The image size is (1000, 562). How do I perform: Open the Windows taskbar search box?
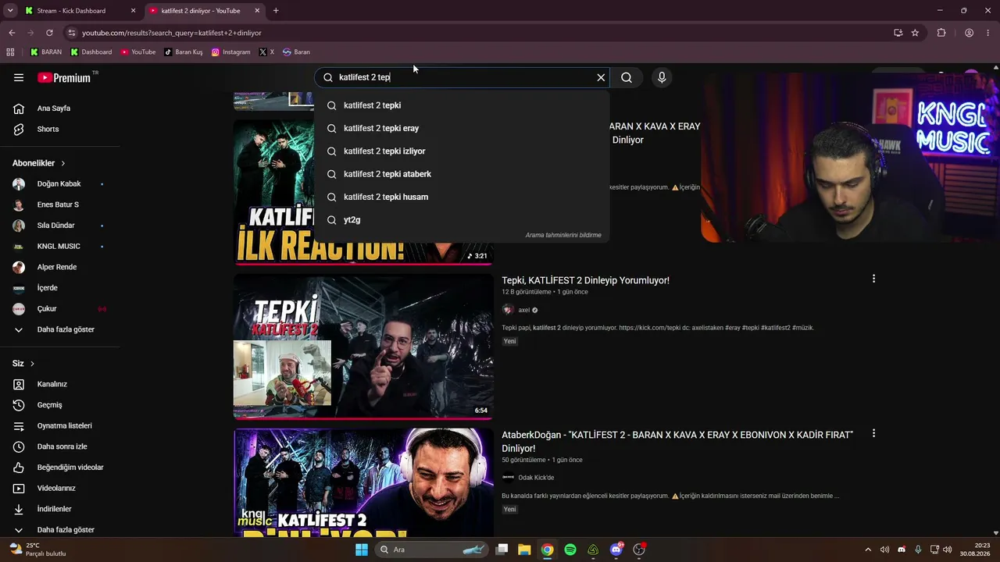(x=432, y=550)
